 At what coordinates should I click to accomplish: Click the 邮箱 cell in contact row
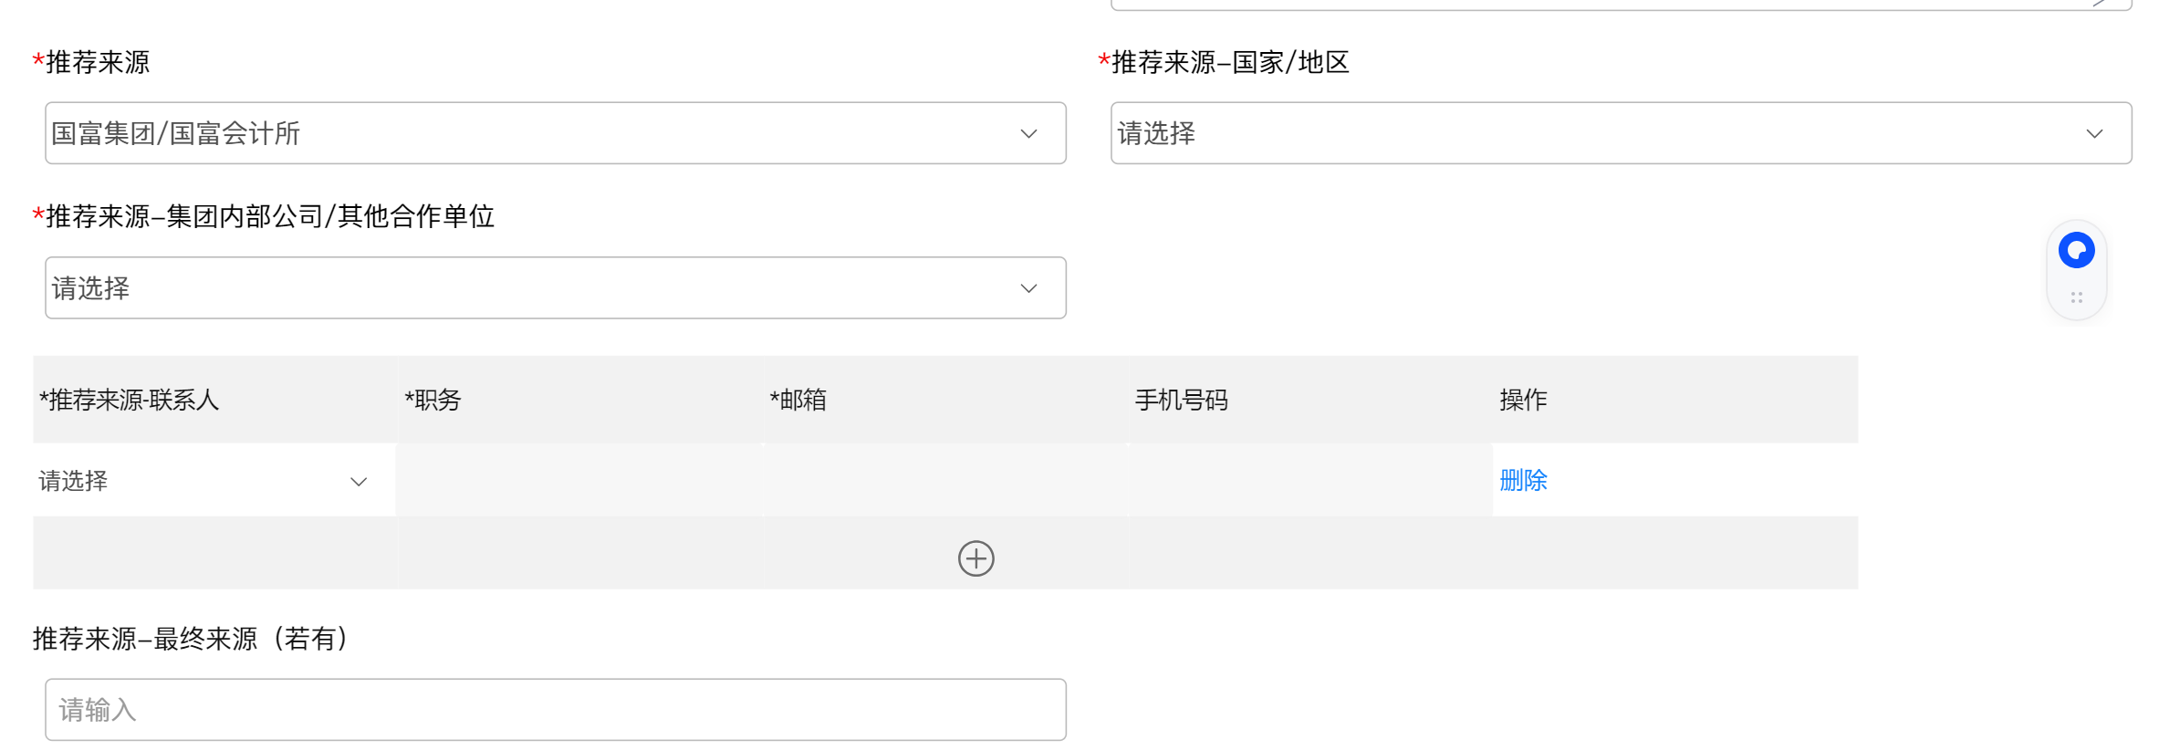tap(944, 481)
